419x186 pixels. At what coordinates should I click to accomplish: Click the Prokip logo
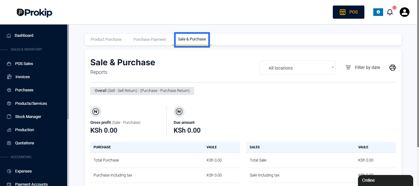click(34, 12)
